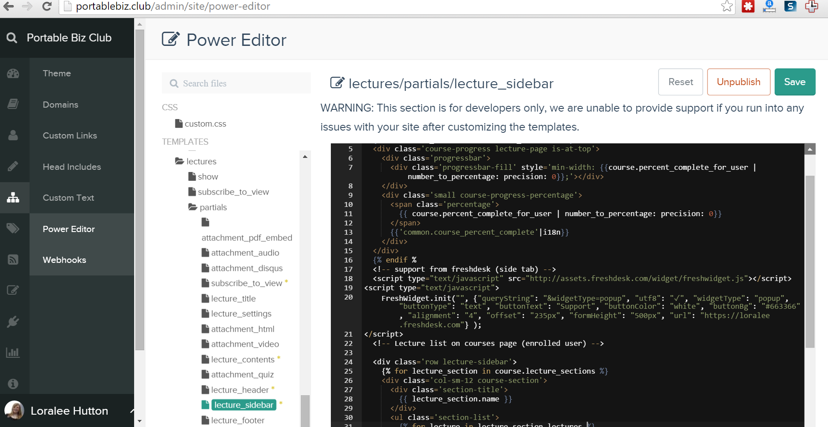Click the Domains book icon
This screenshot has height=427, width=828.
[13, 104]
